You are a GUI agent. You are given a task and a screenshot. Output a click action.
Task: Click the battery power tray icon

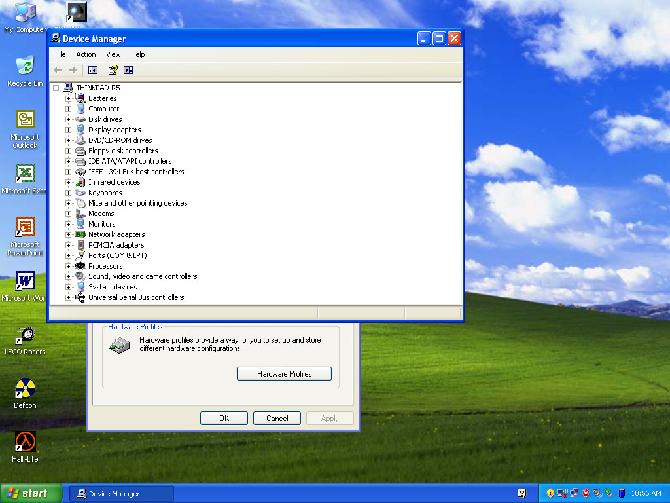[622, 493]
